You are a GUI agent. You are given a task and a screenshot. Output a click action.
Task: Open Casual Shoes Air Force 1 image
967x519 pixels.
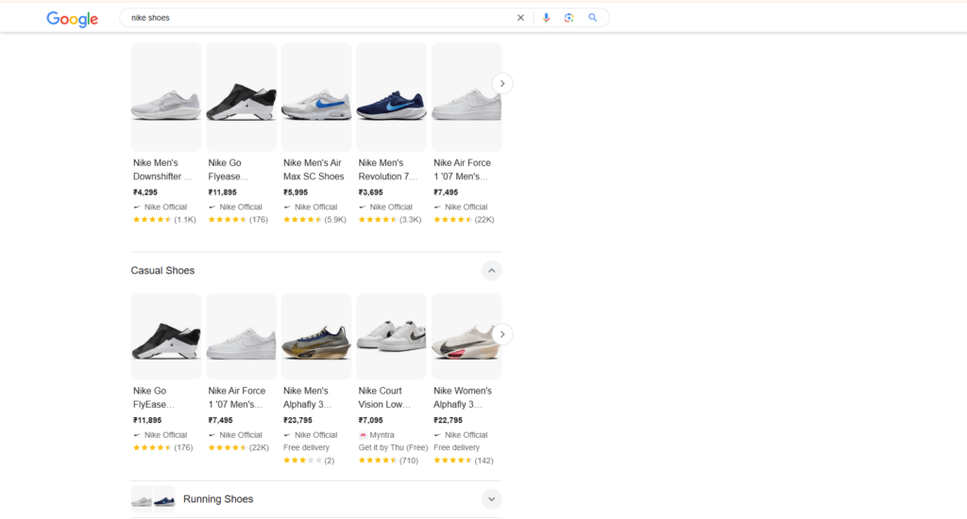click(x=241, y=337)
